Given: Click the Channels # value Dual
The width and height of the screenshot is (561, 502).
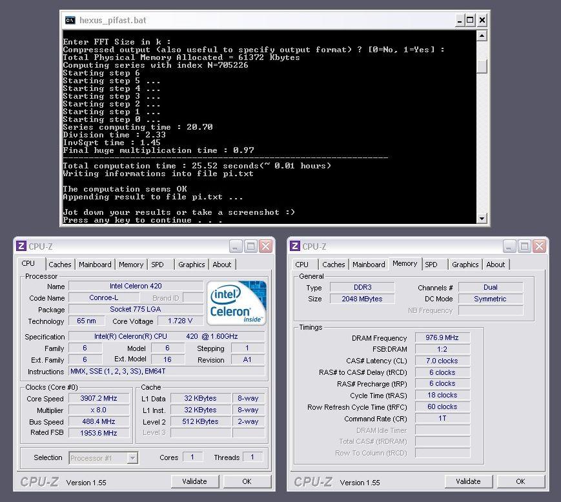Looking at the screenshot, I should 491,287.
